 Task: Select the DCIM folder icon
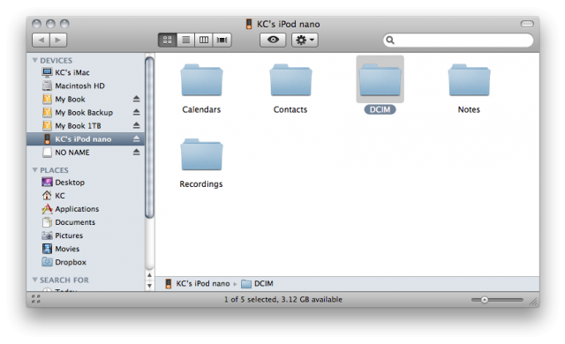[380, 80]
